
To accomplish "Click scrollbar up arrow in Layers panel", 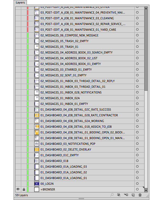I will pos(146,8).
